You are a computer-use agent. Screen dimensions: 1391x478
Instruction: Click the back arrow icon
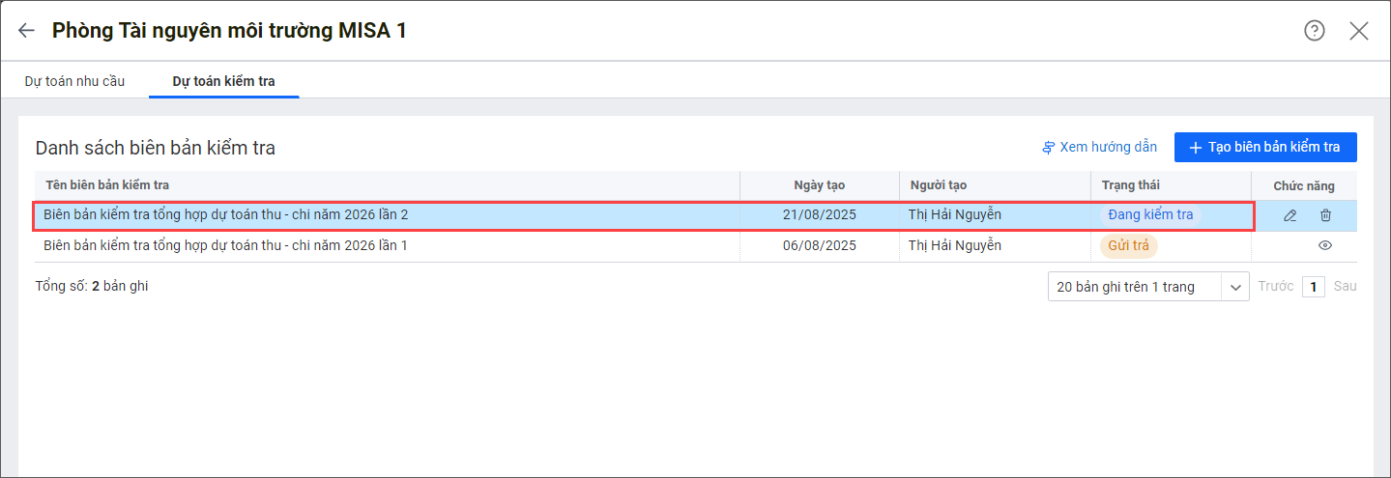pos(26,31)
